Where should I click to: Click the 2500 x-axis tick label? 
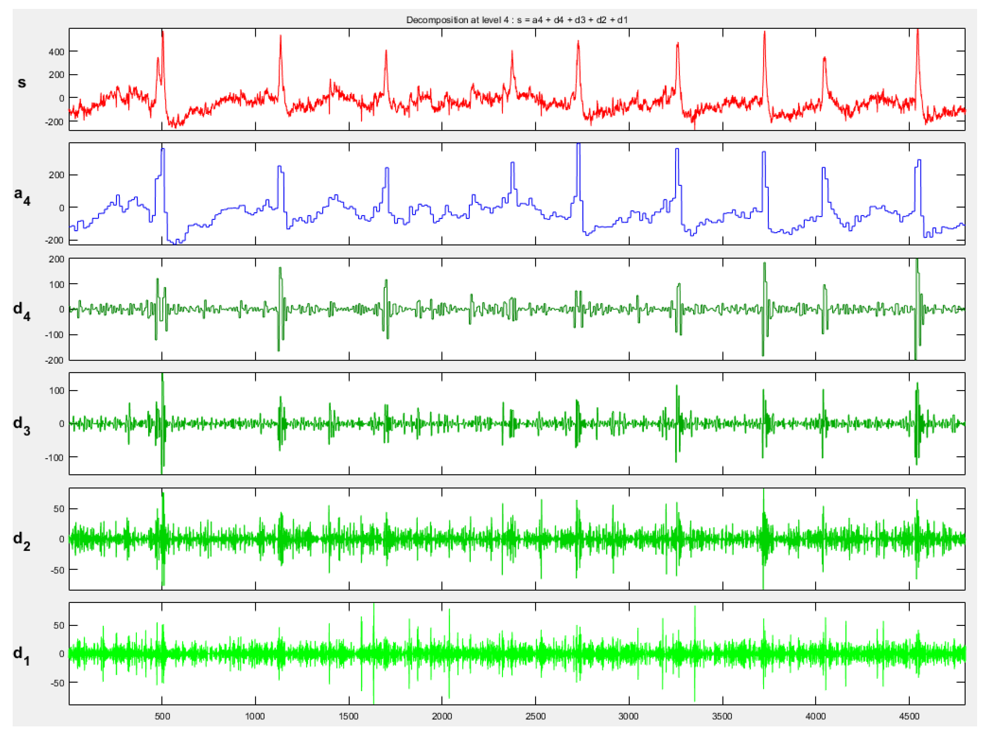coord(535,716)
